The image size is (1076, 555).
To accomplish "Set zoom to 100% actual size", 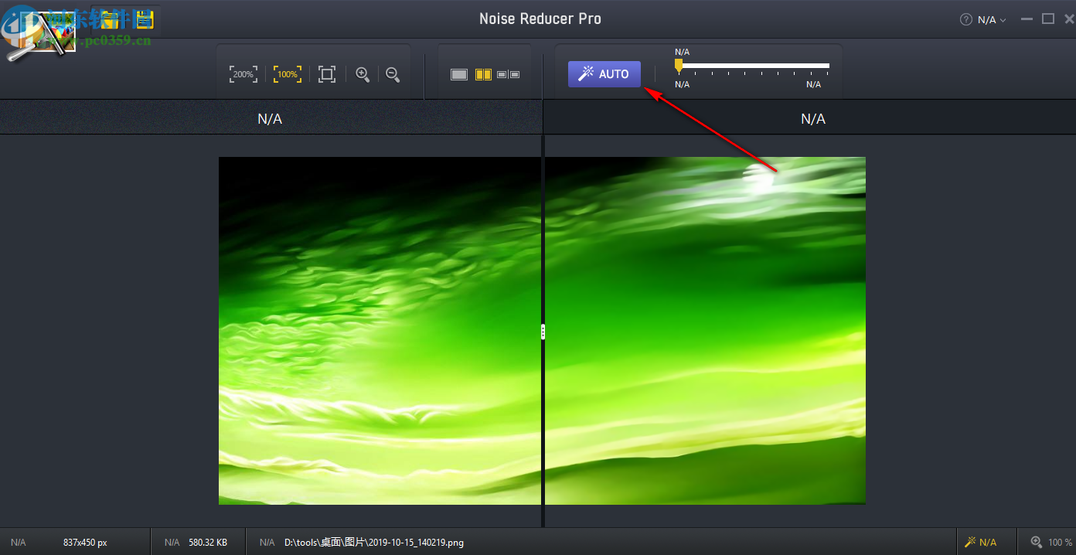I will [288, 74].
